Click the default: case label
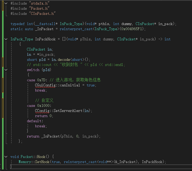 click(x=35, y=121)
